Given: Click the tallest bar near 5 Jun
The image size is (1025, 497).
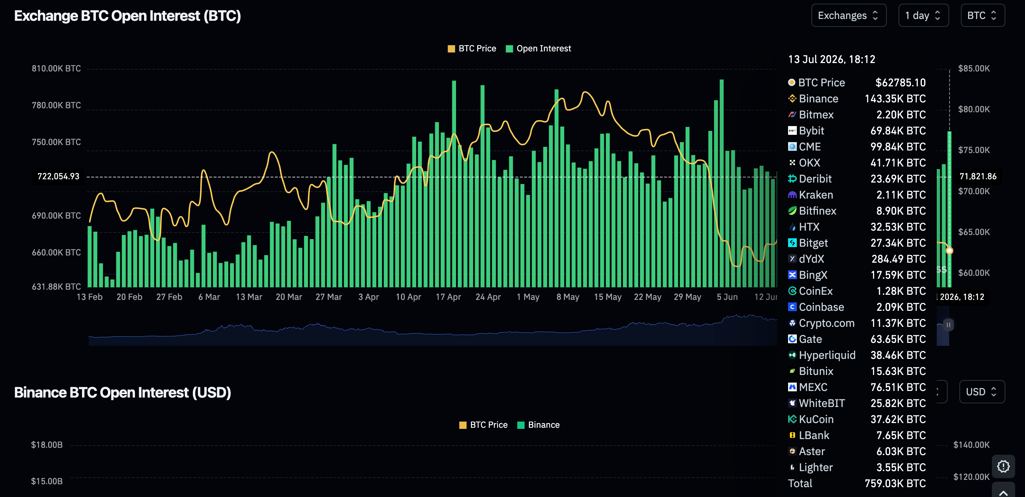Looking at the screenshot, I should click(x=721, y=183).
